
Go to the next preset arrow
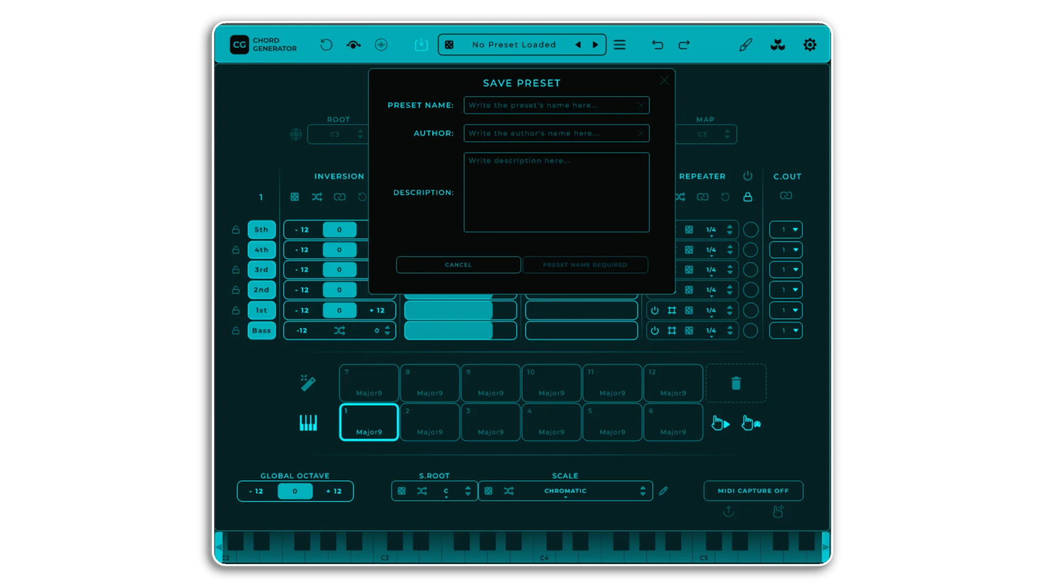click(595, 45)
